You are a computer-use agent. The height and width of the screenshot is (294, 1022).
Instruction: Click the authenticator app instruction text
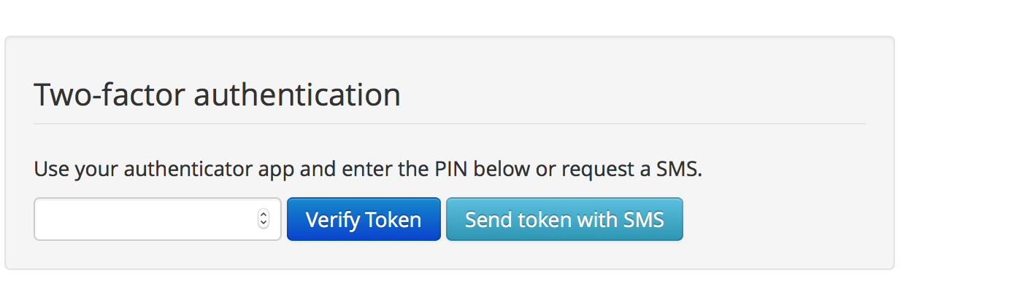367,170
